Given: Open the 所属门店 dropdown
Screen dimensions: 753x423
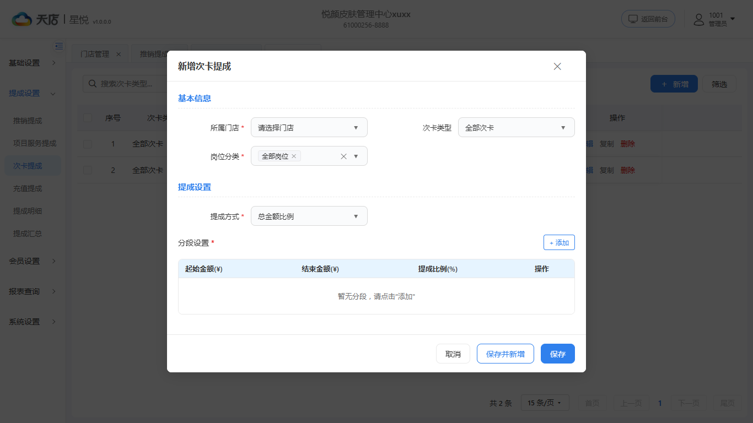Looking at the screenshot, I should coord(309,127).
